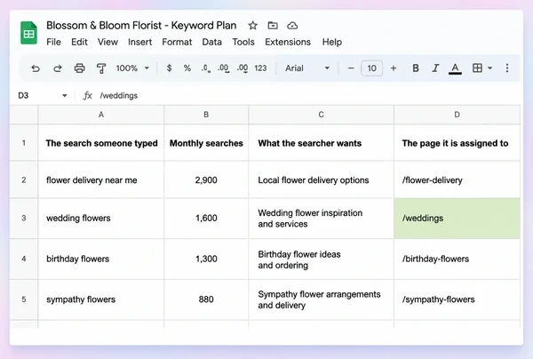Screen dimensions: 533x359
Task: Select cell '/birthday-flowers'
Action: (457, 259)
